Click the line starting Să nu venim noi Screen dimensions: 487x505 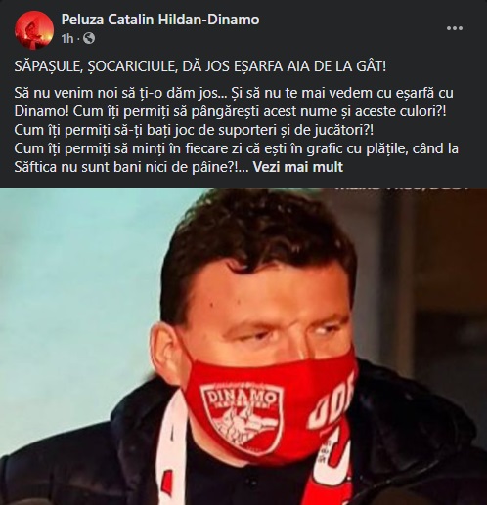click(x=234, y=93)
